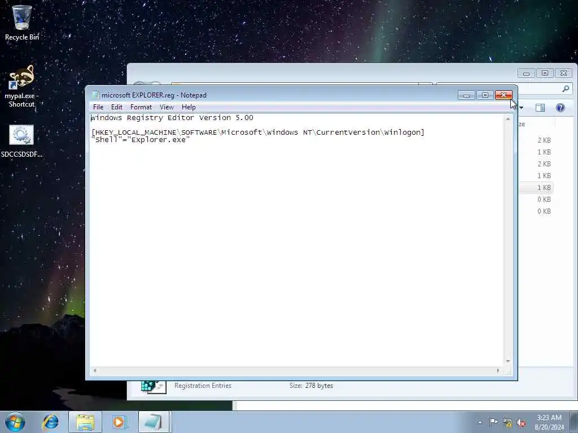This screenshot has height=433, width=578.
Task: Open Explorer help question mark icon
Action: (x=561, y=108)
